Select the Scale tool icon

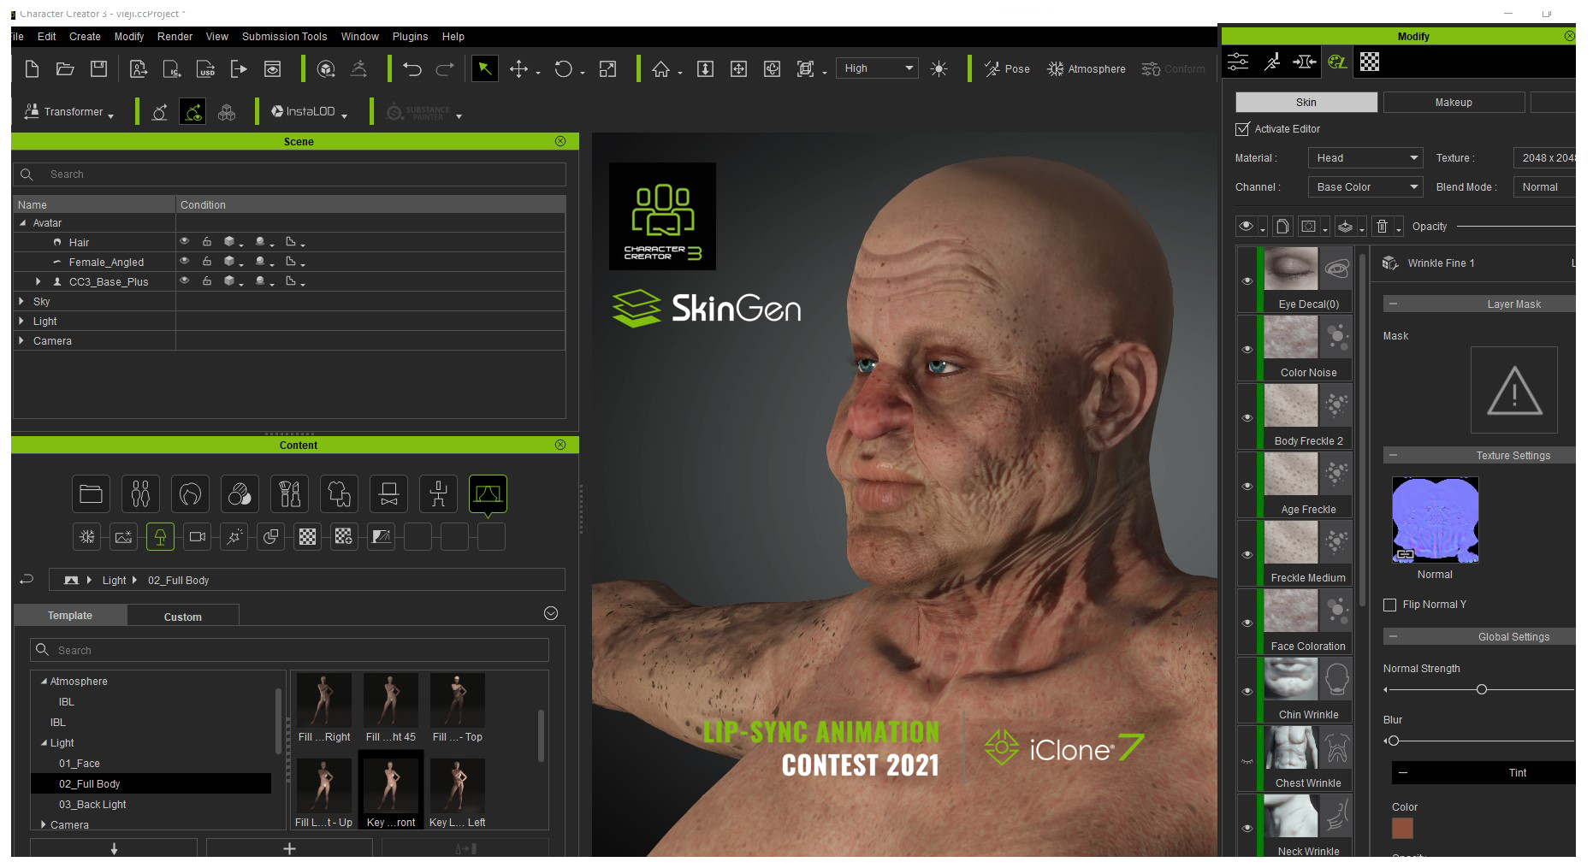pos(607,69)
